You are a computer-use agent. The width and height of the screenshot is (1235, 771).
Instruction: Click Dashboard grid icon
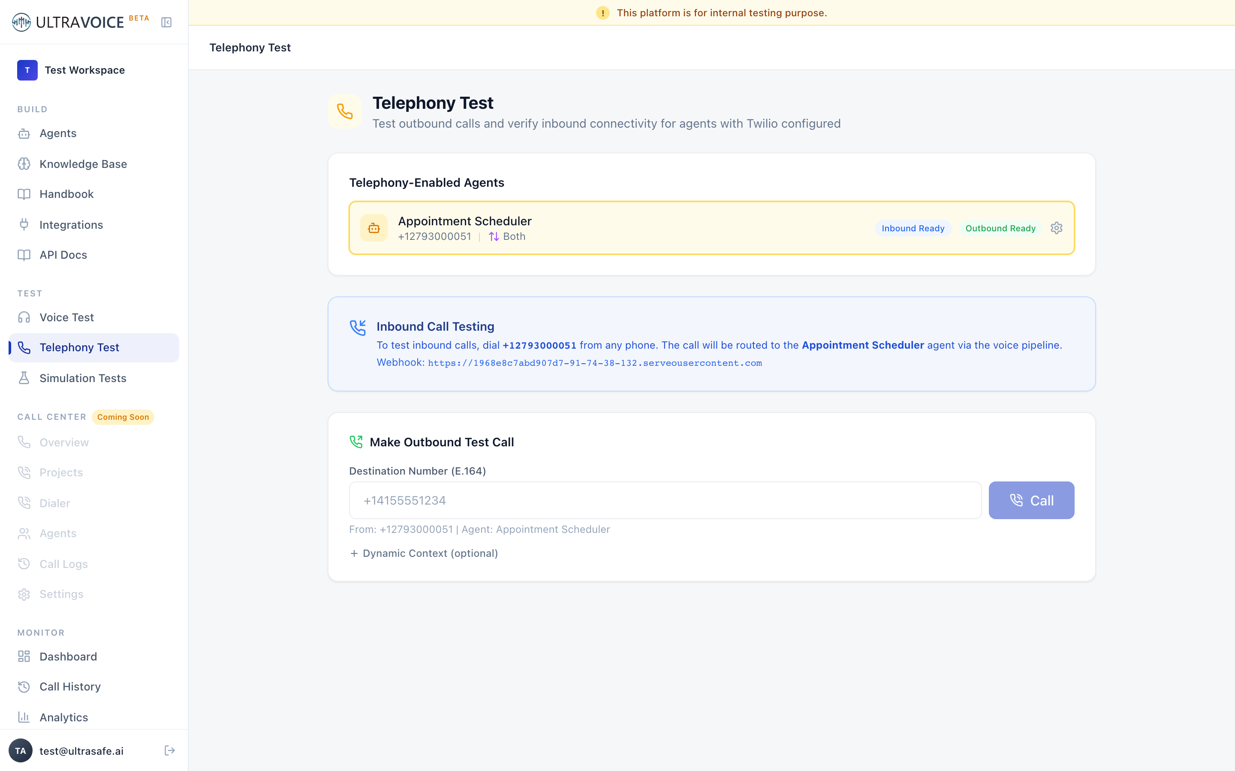[x=24, y=656]
